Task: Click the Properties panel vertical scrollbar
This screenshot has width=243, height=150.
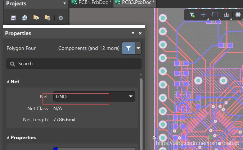Action: pos(141,114)
